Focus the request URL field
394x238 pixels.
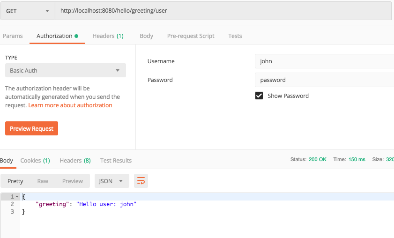(223, 11)
